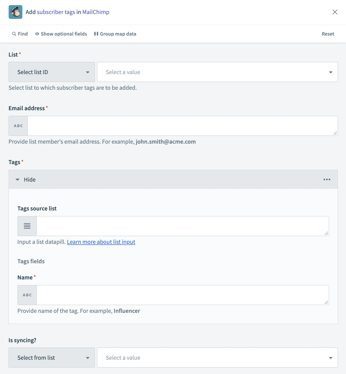Image resolution: width=346 pixels, height=374 pixels.
Task: Open the Is syncing Select a value dropdown
Action: click(217, 358)
